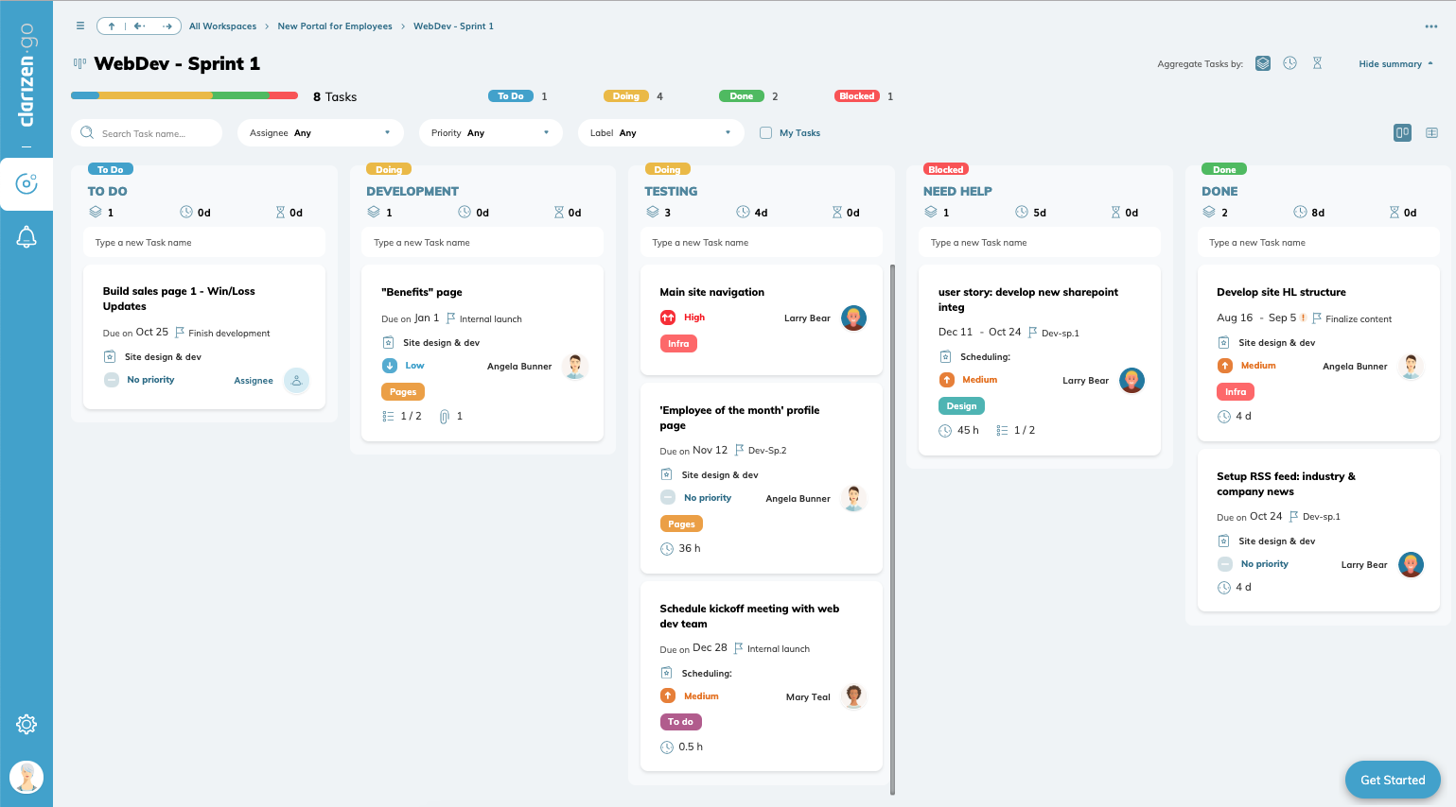Click the navigate forward arrow icon
The image size is (1456, 807).
point(167,26)
